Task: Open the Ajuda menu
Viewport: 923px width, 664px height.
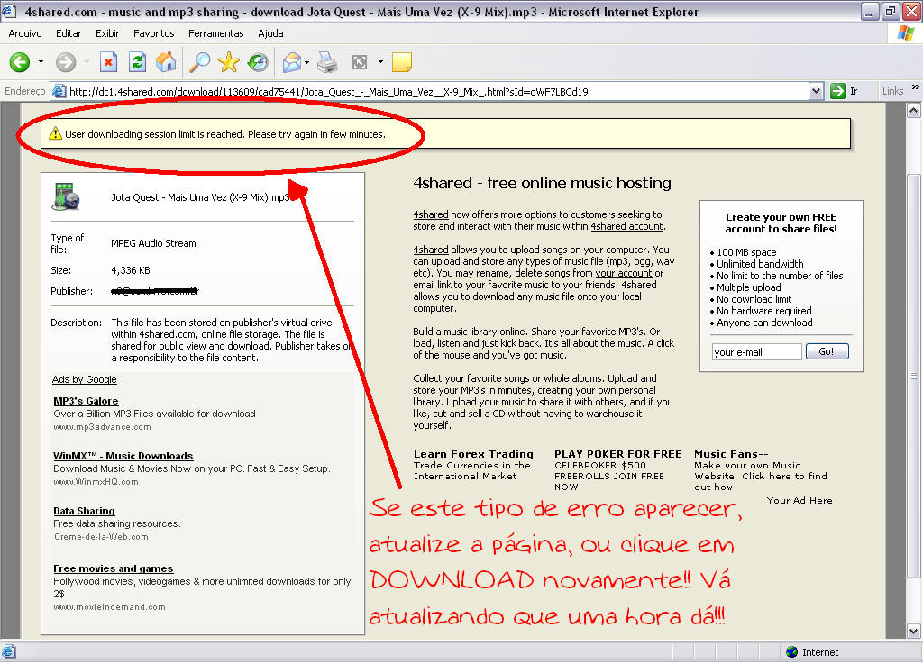Action: [x=270, y=33]
